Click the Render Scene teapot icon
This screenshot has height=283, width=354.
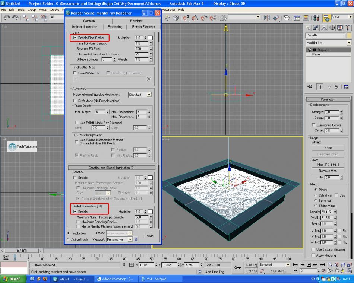326,18
